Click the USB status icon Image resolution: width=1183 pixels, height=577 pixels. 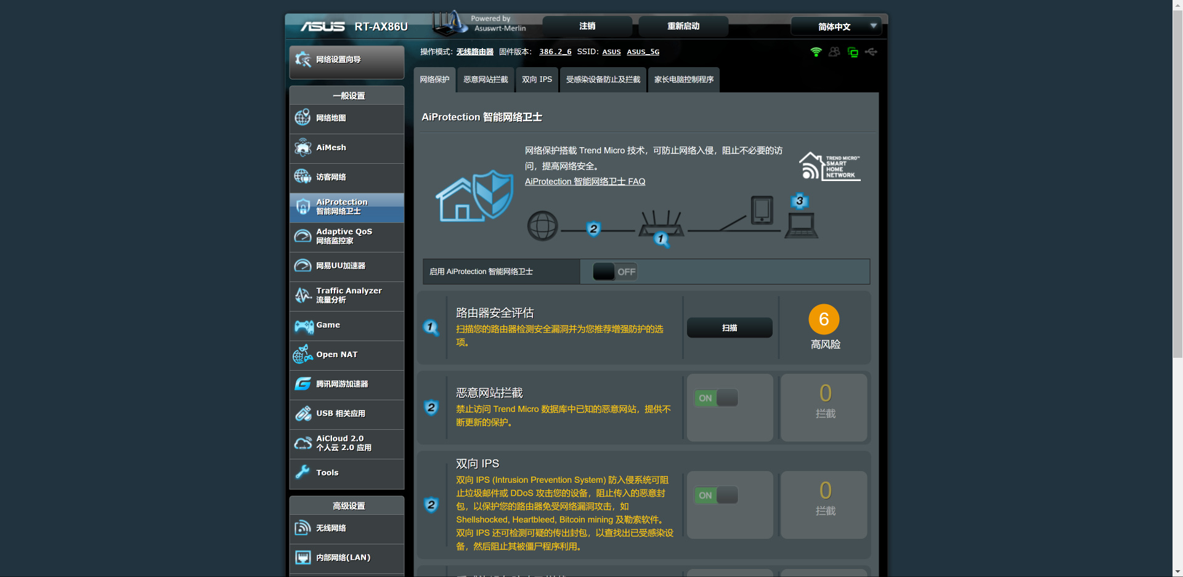871,52
